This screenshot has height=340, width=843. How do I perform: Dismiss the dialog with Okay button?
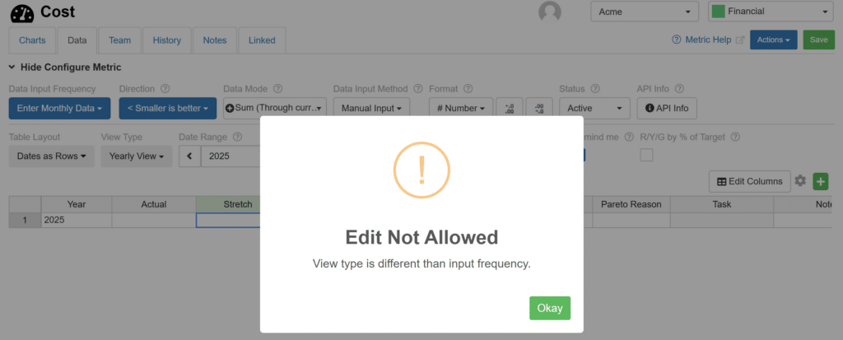tap(549, 308)
